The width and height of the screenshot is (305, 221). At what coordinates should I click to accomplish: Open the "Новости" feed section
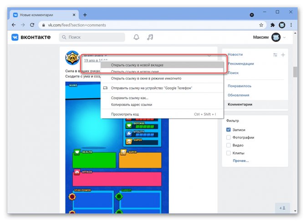[x=235, y=55]
